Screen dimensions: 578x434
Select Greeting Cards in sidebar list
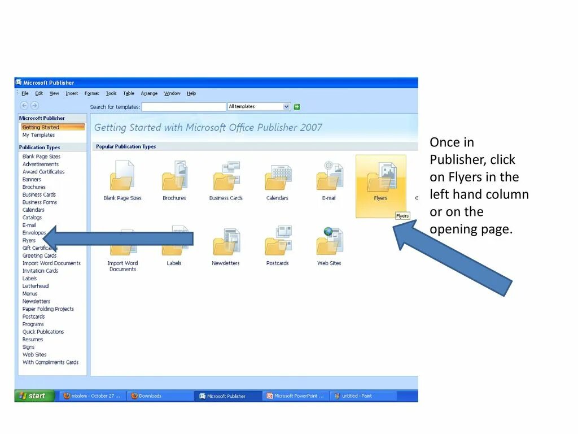tap(40, 255)
